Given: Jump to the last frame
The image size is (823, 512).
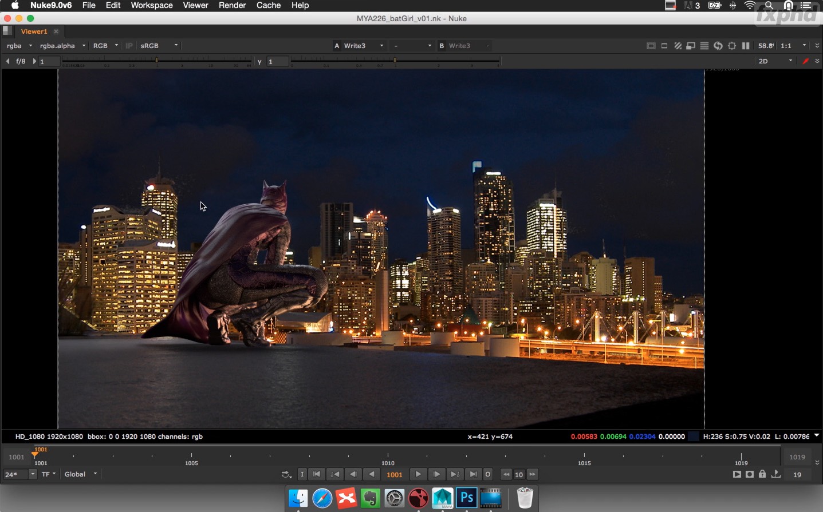Looking at the screenshot, I should tap(473, 474).
